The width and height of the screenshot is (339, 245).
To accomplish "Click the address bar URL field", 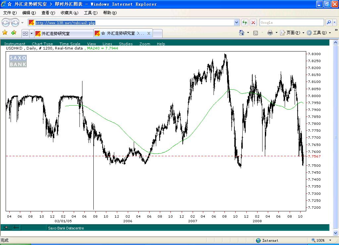I will [131, 23].
